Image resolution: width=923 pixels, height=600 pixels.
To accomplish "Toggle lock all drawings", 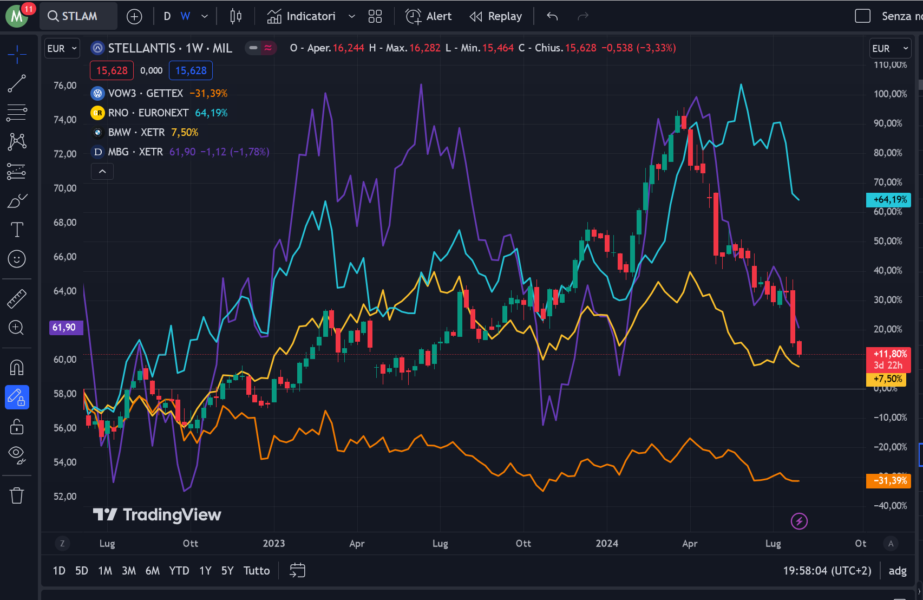I will (17, 427).
